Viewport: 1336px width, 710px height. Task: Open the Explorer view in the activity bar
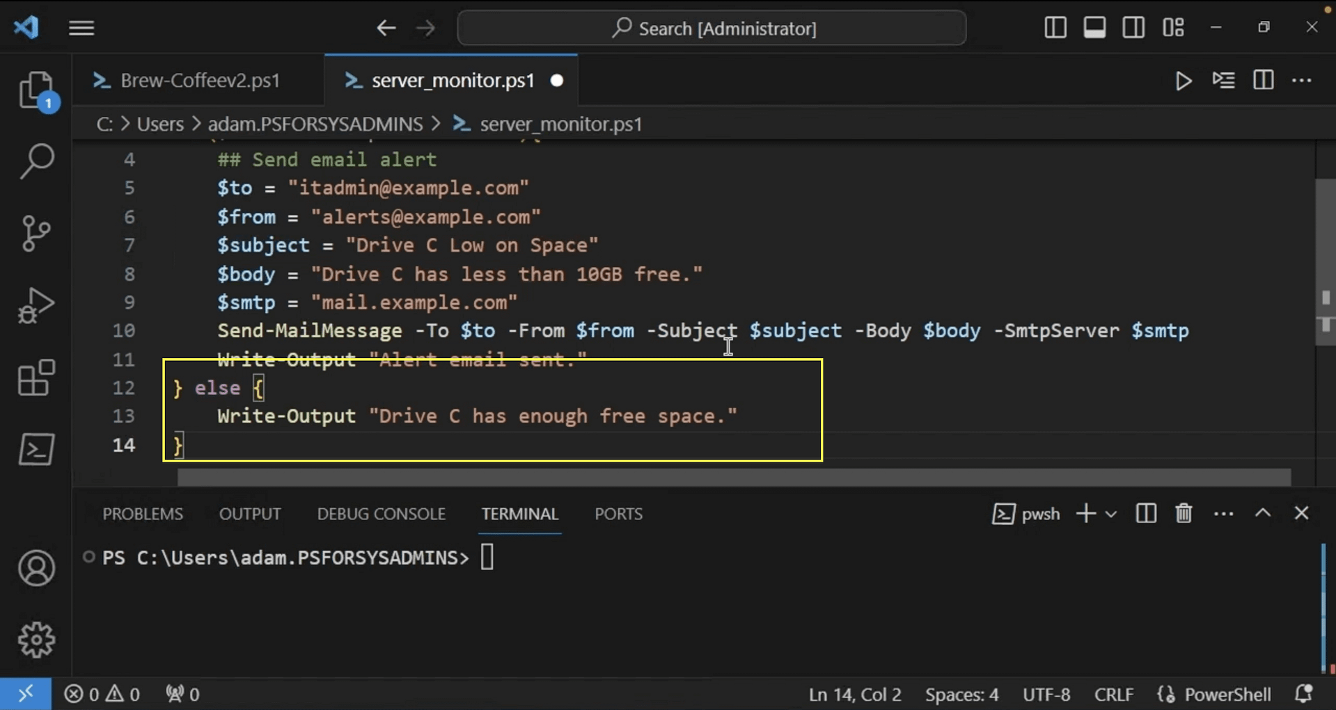pos(36,90)
